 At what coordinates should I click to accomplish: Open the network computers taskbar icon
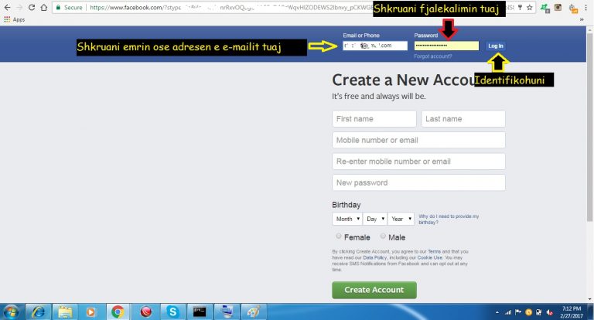(227, 311)
